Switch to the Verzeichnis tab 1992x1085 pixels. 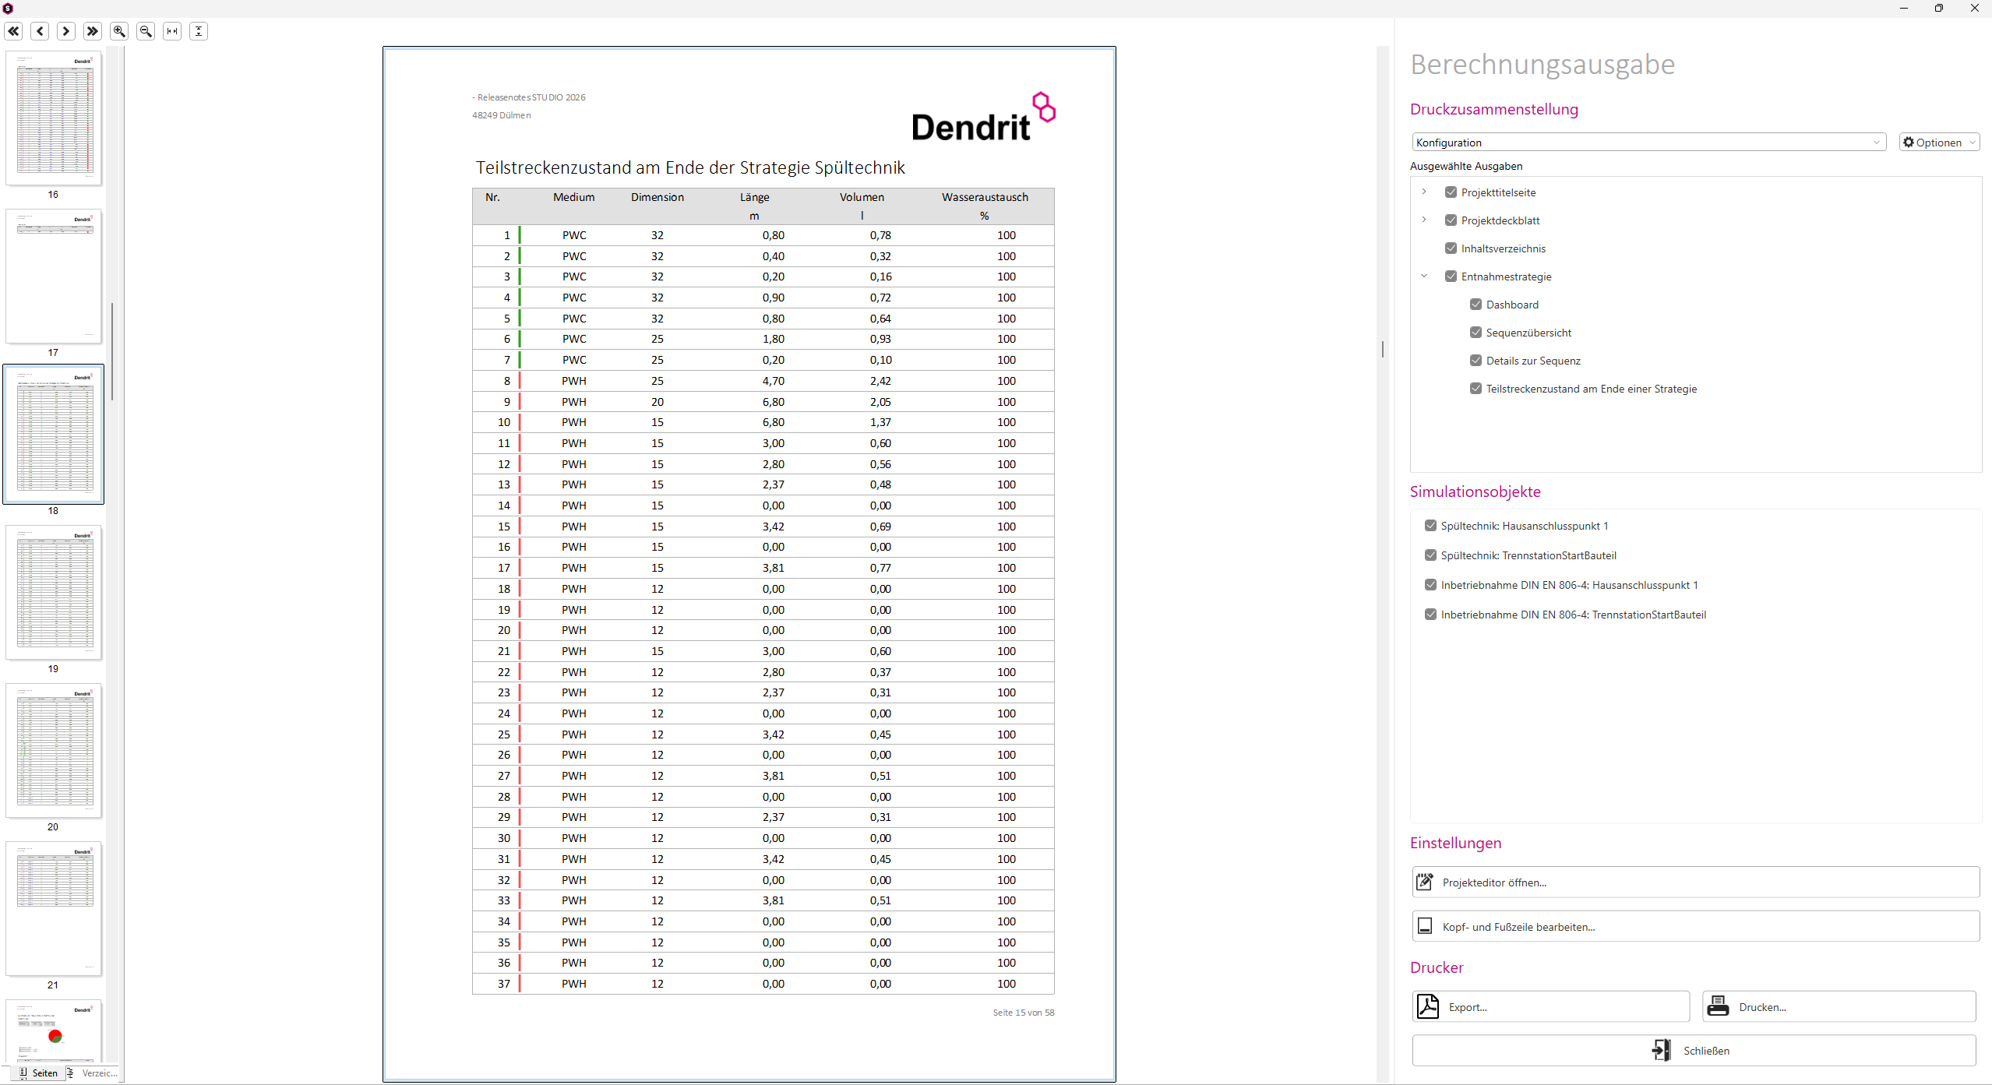coord(92,1073)
